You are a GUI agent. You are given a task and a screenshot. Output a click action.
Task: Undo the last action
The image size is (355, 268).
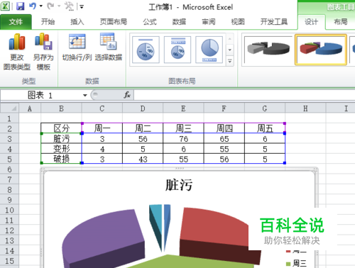tap(33, 6)
